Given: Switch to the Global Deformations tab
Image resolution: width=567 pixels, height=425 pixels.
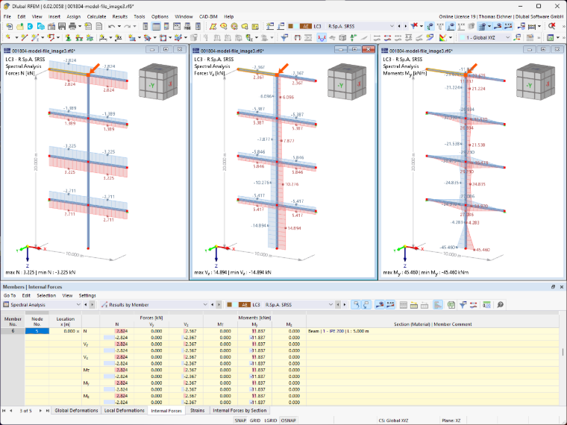Looking at the screenshot, I should coord(76,410).
